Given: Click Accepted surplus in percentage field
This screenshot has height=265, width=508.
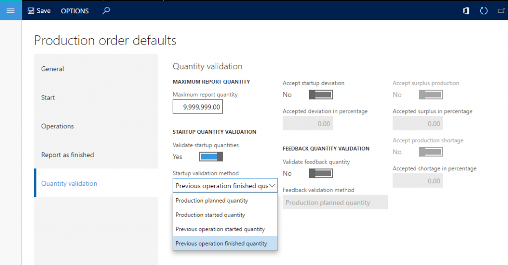Looking at the screenshot, I should pos(418,124).
